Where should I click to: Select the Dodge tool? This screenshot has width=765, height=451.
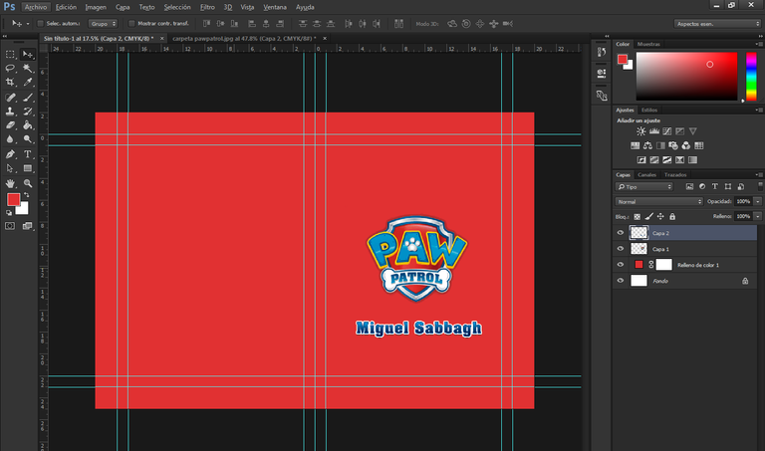point(28,139)
